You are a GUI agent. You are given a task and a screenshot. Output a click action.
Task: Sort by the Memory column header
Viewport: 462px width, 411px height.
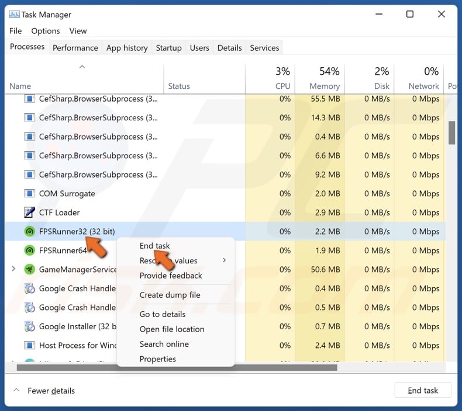(320, 79)
